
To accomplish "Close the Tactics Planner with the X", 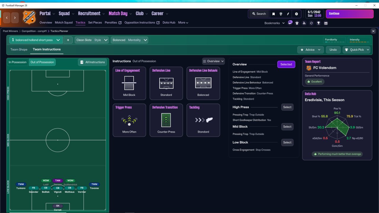I will coord(373,31).
